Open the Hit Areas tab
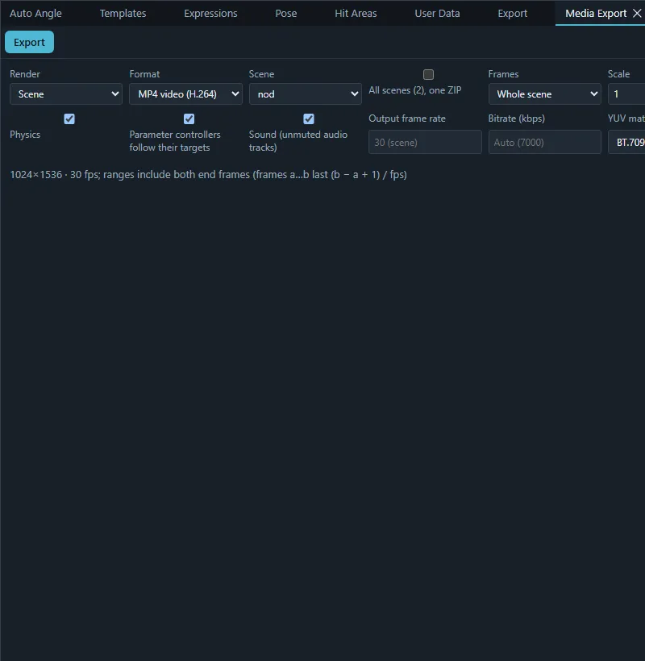The width and height of the screenshot is (645, 661). click(x=356, y=13)
